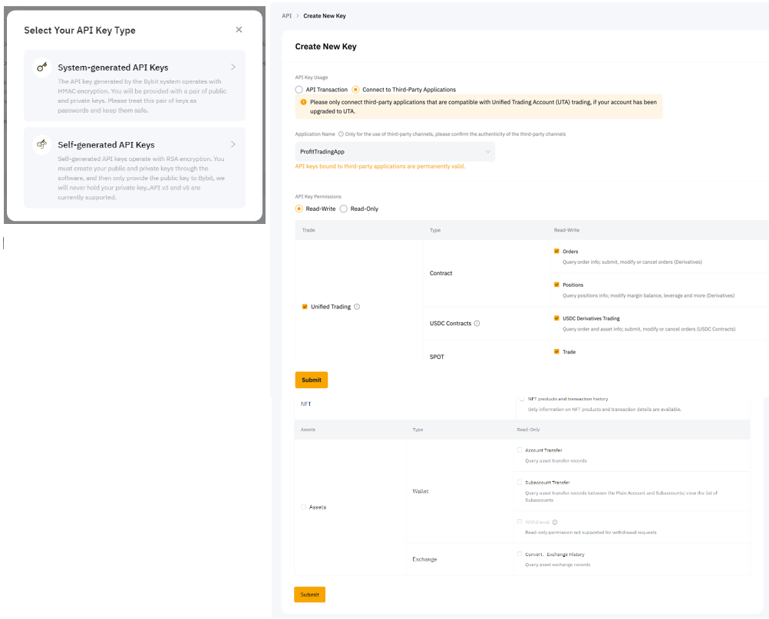This screenshot has height=619, width=769.
Task: Uncheck the Unified Trading checkbox
Action: [305, 307]
